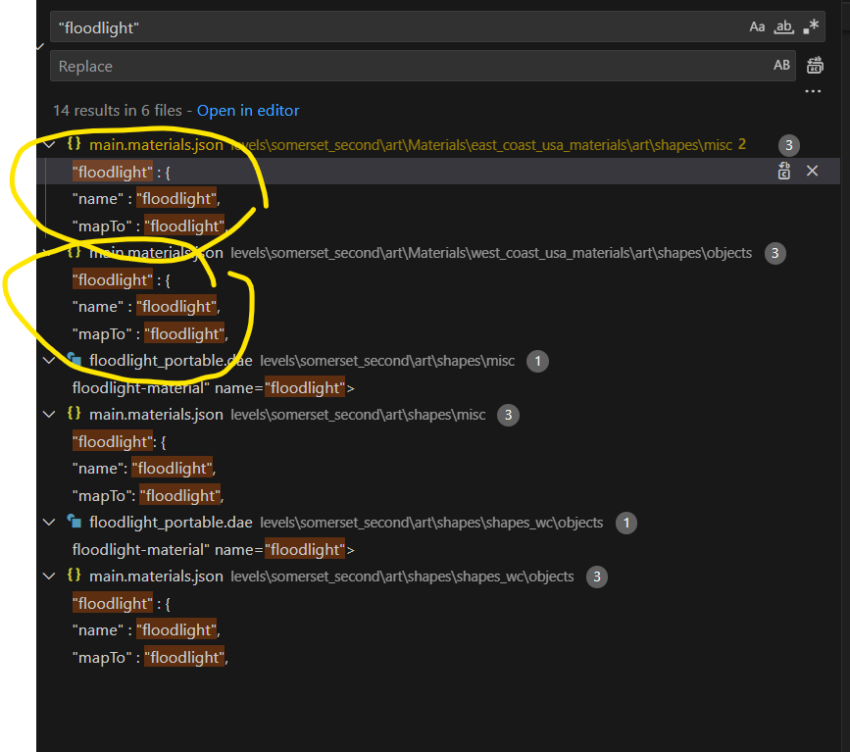Click DAE file icon in shapes\misc row
Image resolution: width=850 pixels, height=752 pixels.
(x=75, y=360)
